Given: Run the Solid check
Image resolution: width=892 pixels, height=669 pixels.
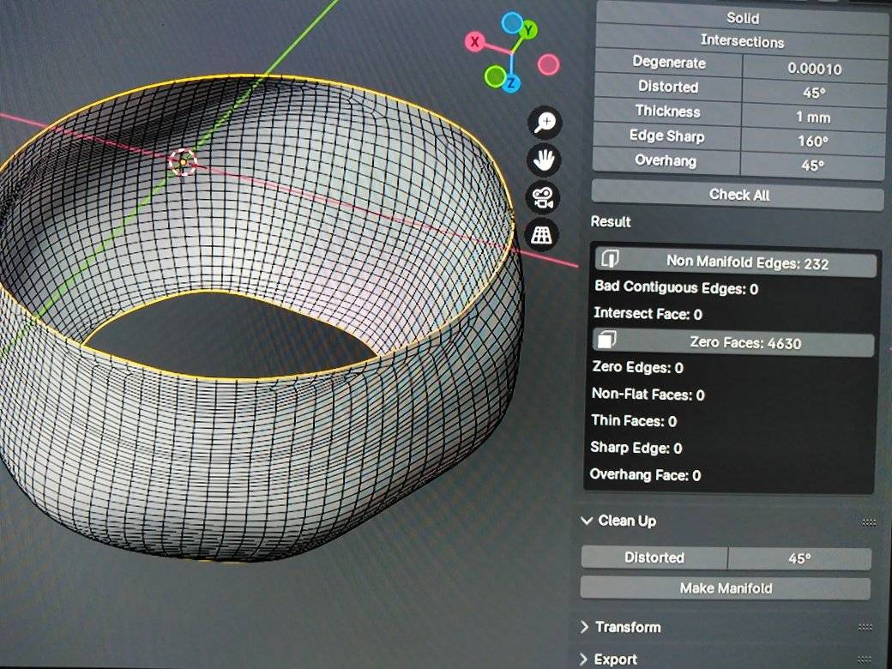Looking at the screenshot, I should click(x=742, y=17).
